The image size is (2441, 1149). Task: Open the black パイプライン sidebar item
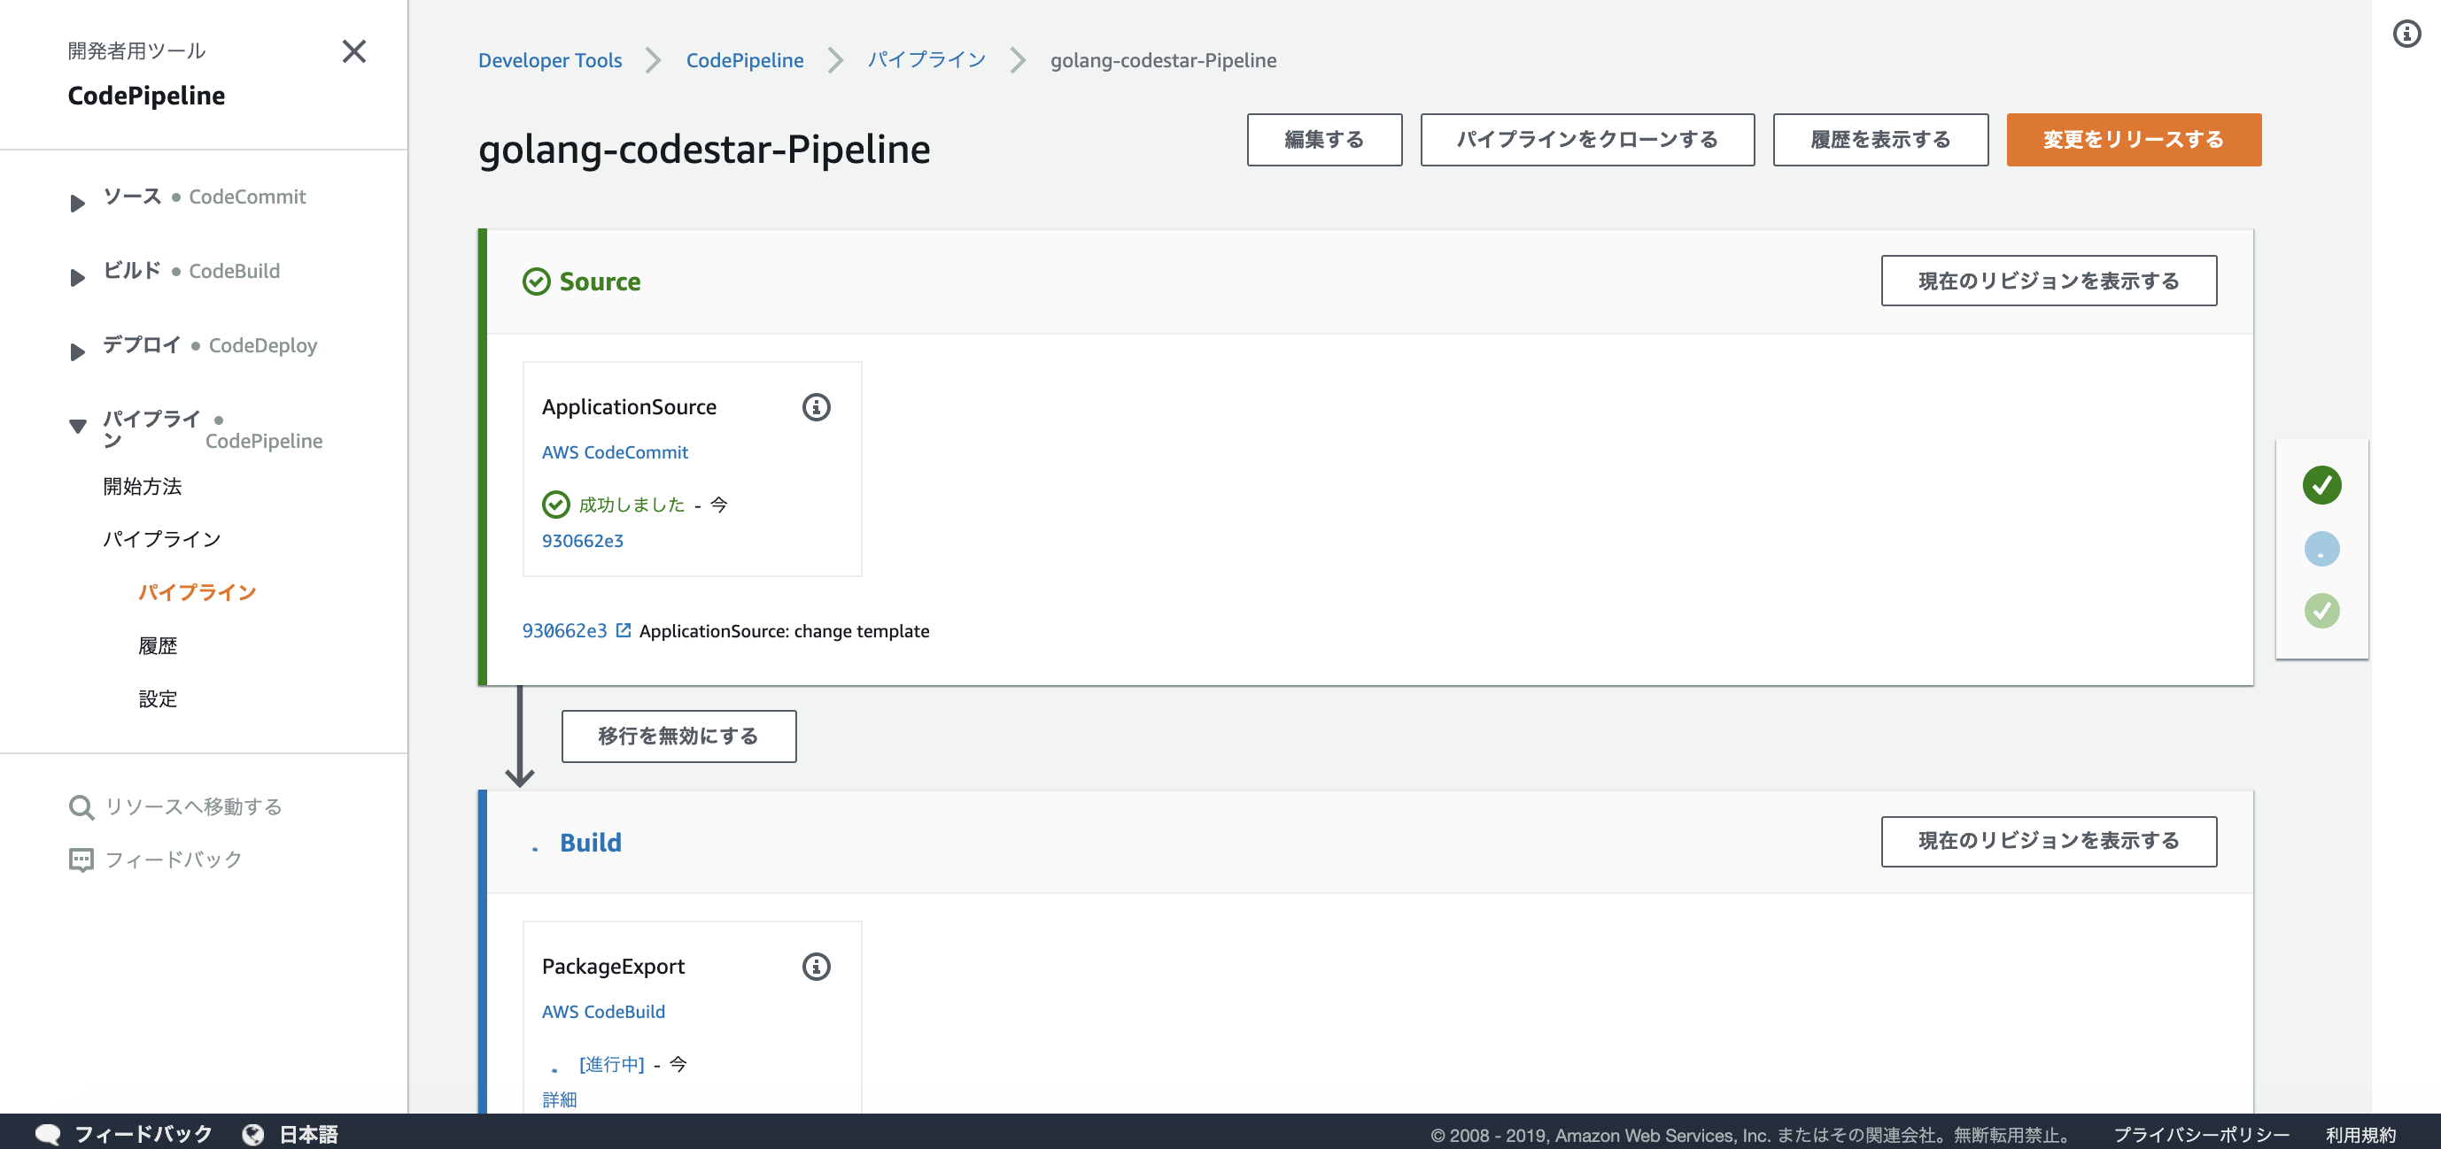pyautogui.click(x=161, y=539)
